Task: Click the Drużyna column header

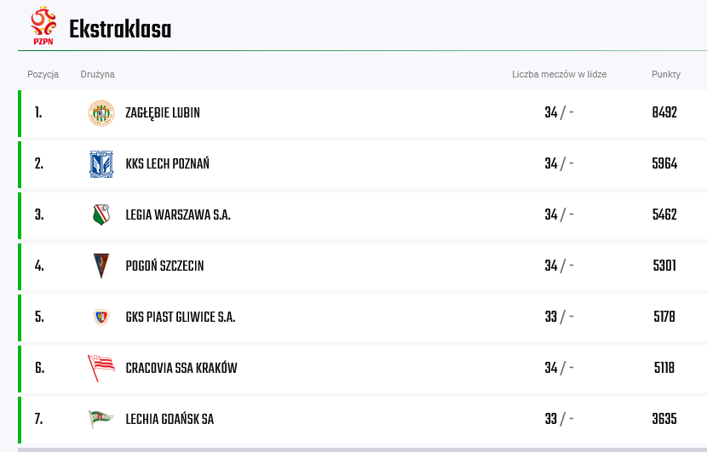Action: pos(97,74)
